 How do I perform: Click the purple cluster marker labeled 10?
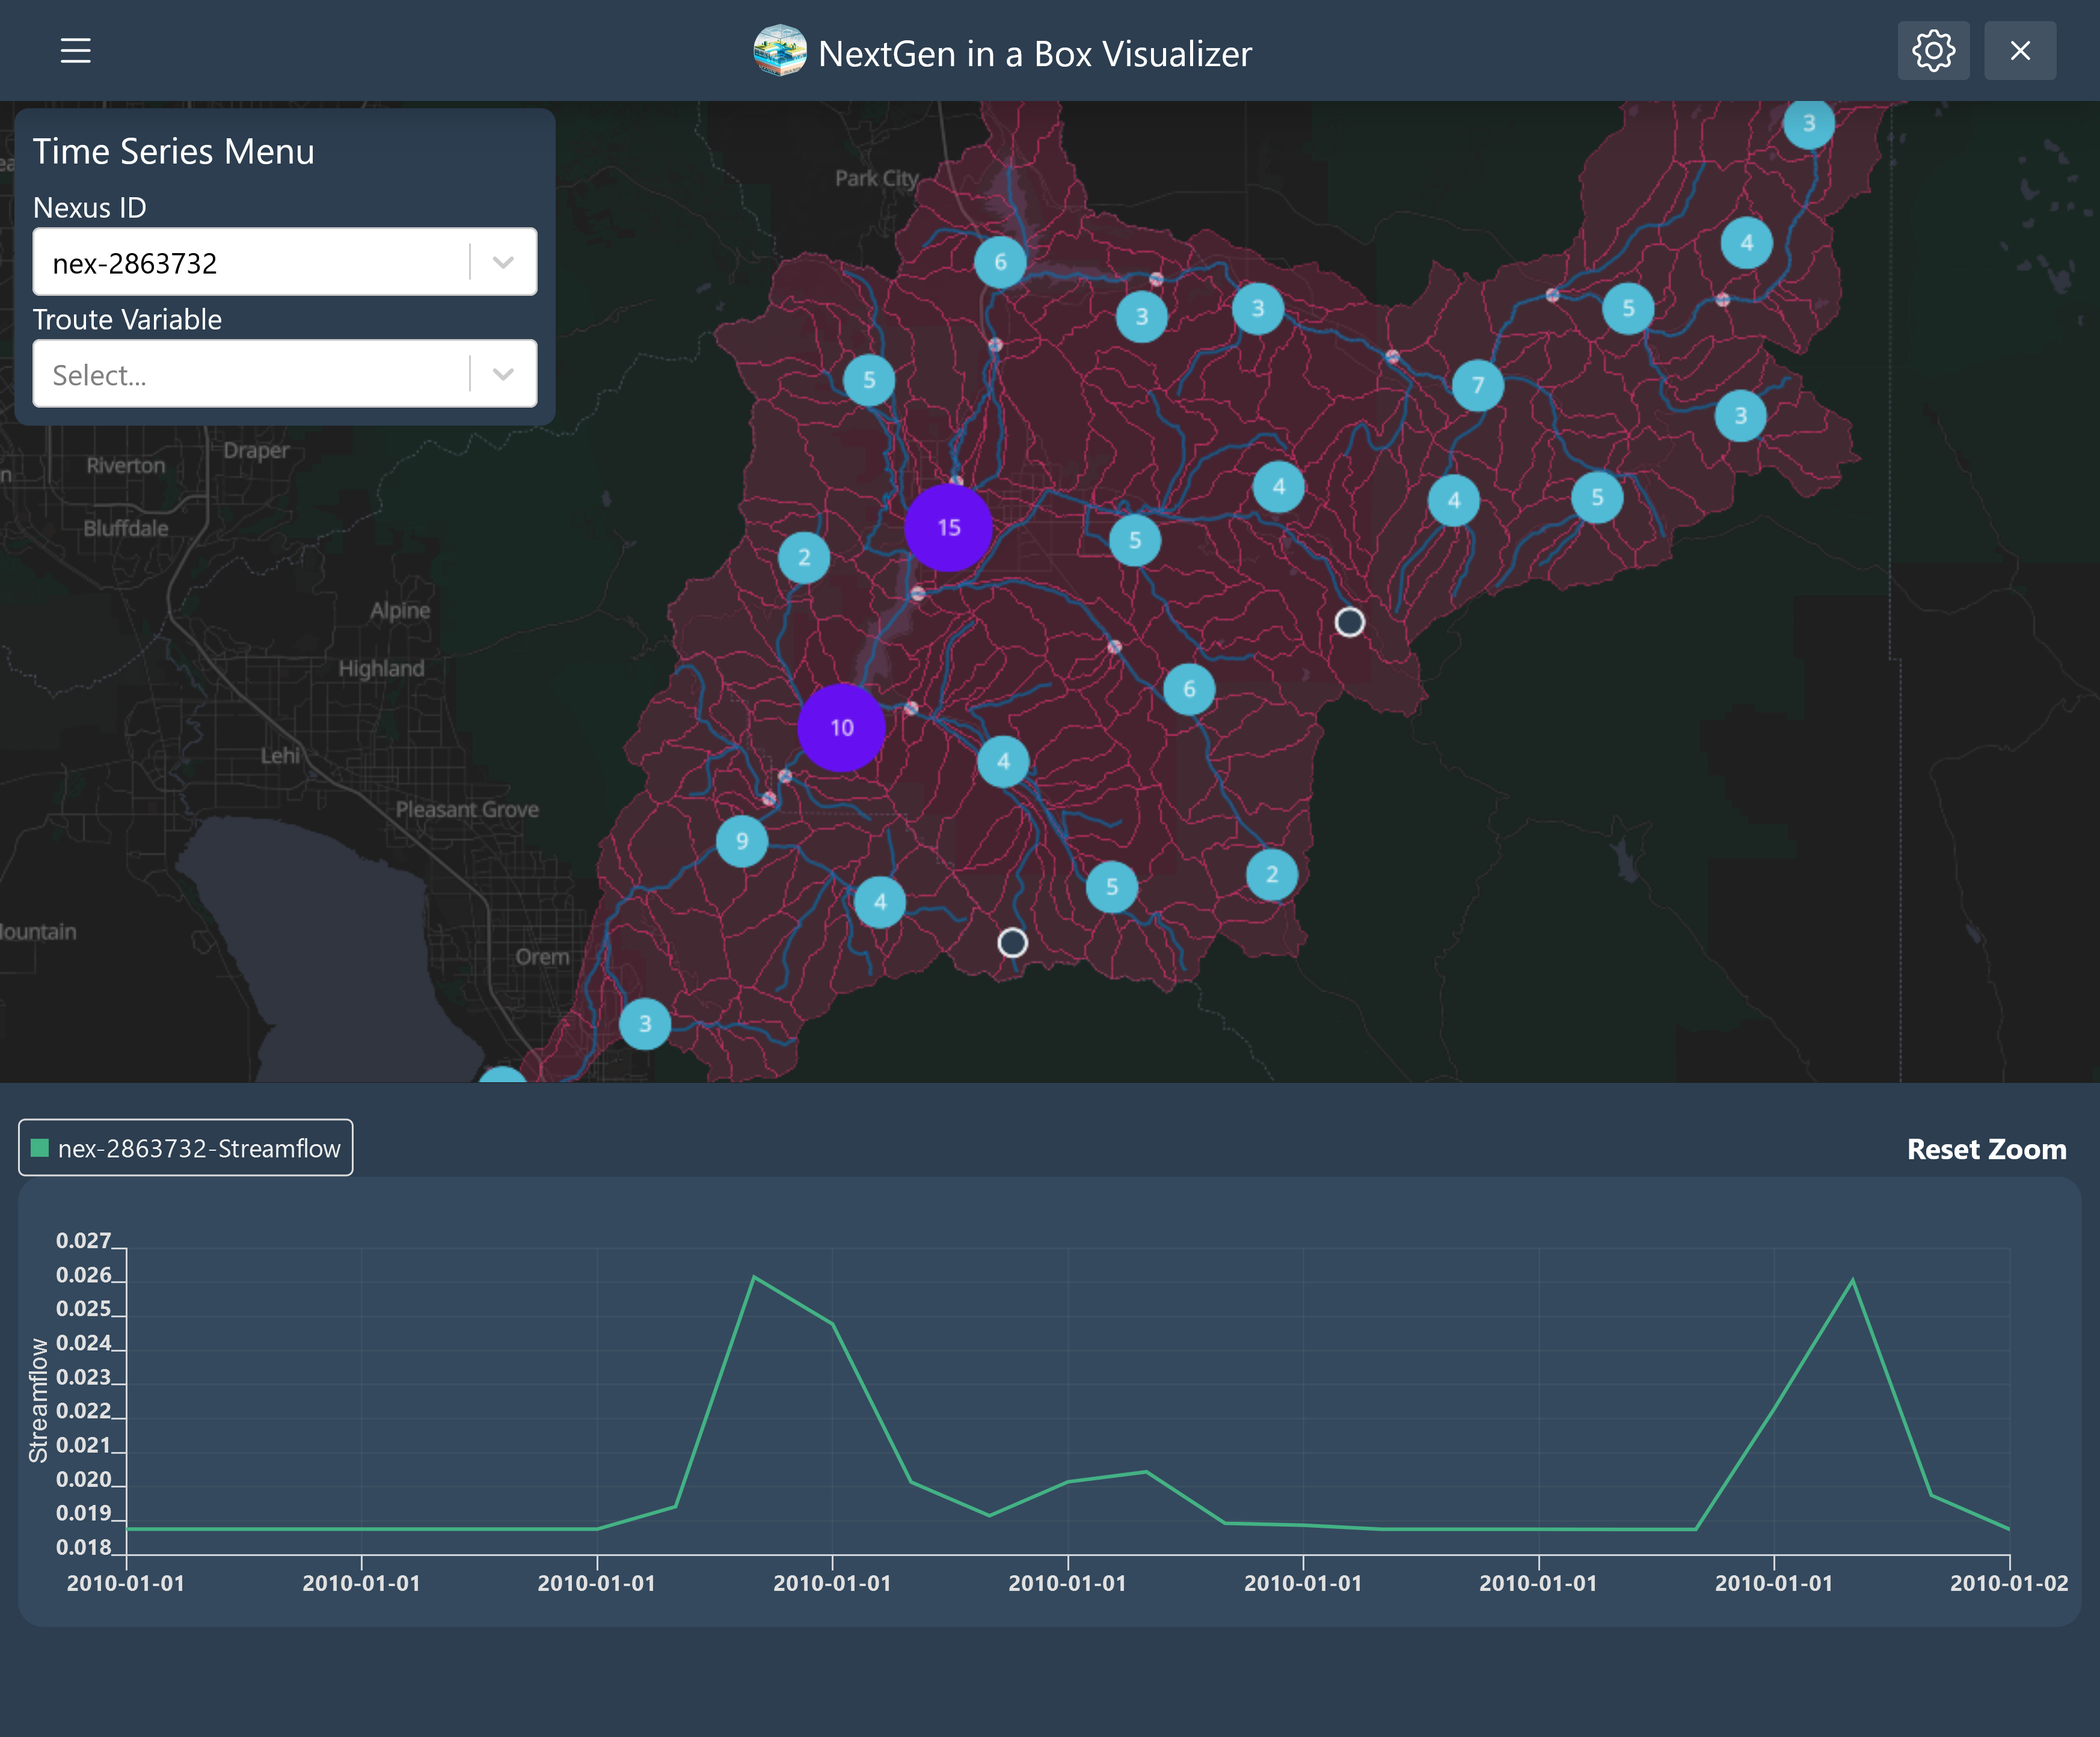click(840, 728)
